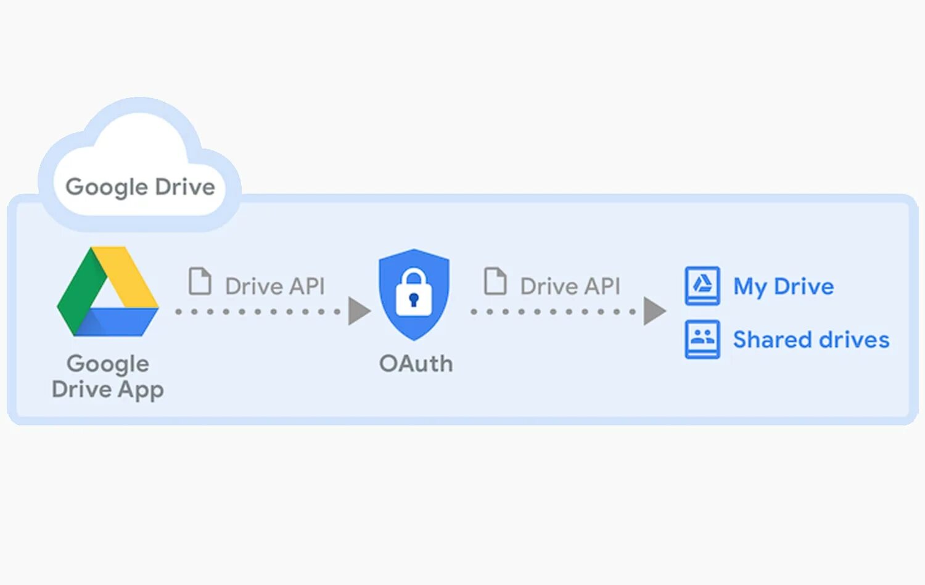Image resolution: width=925 pixels, height=585 pixels.
Task: Open the My Drive link text
Action: (783, 287)
